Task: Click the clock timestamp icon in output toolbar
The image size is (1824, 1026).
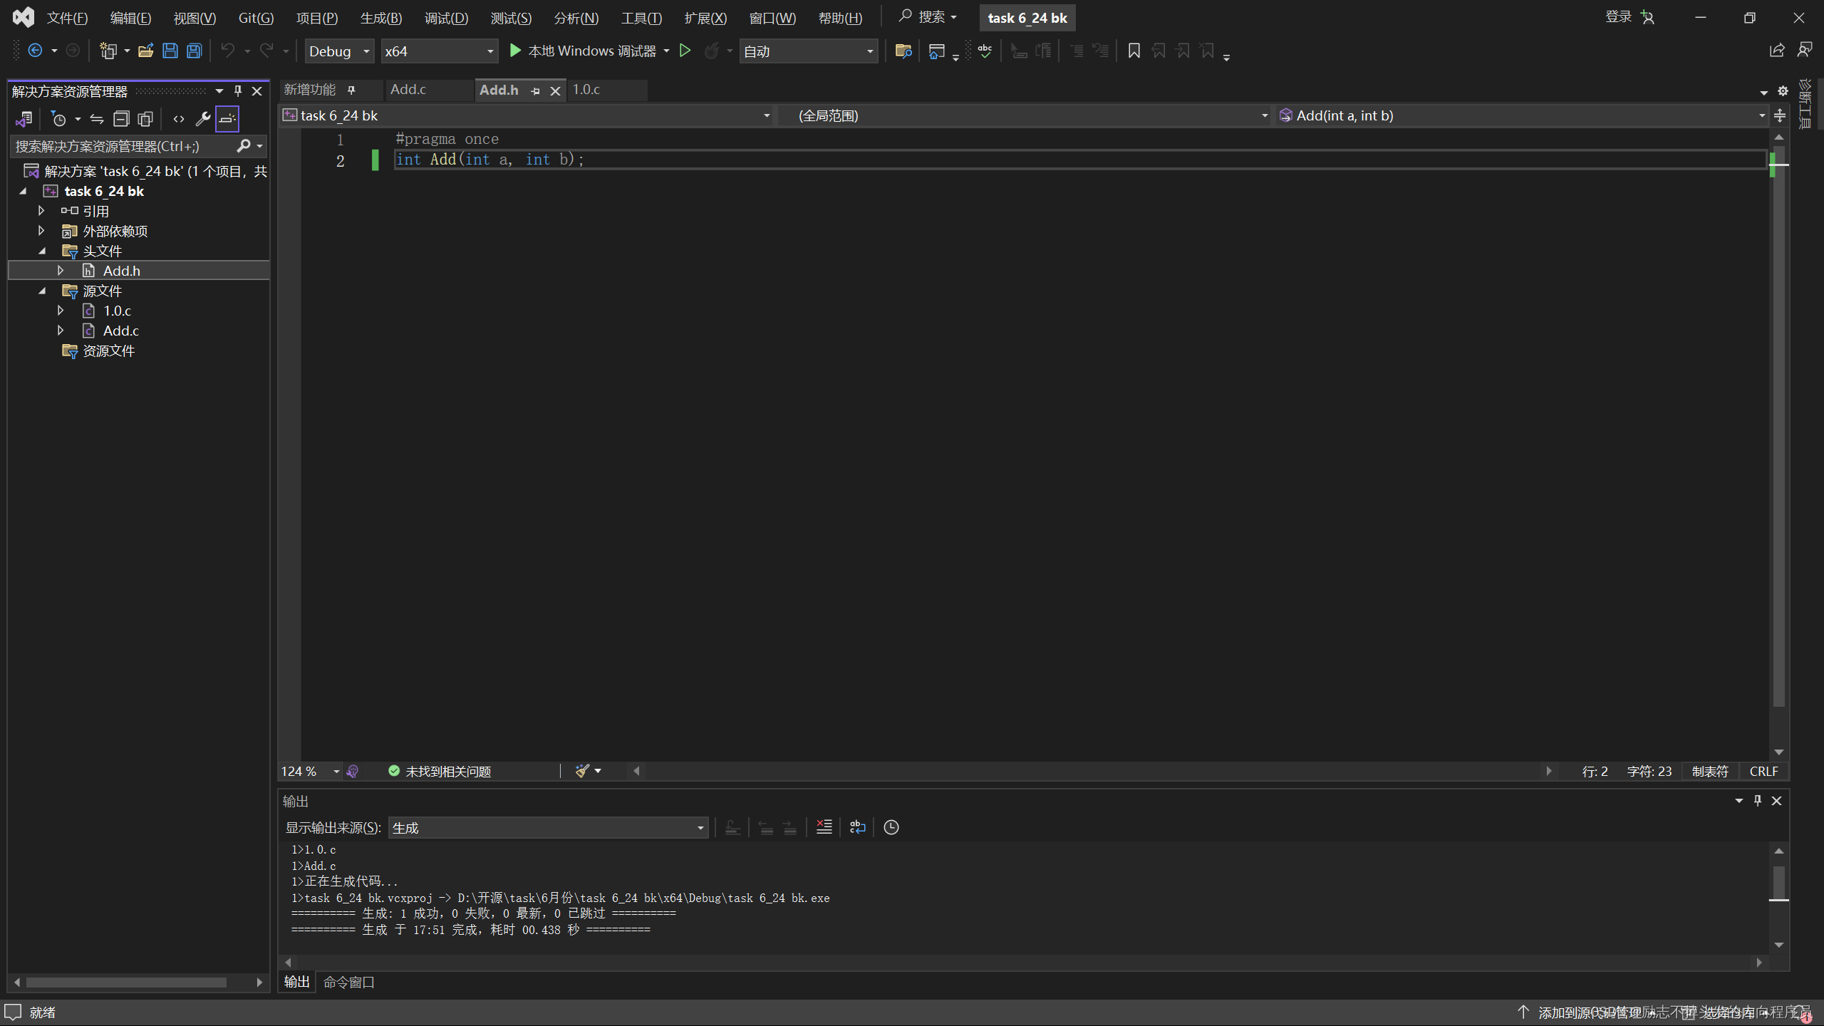Action: coord(891,827)
